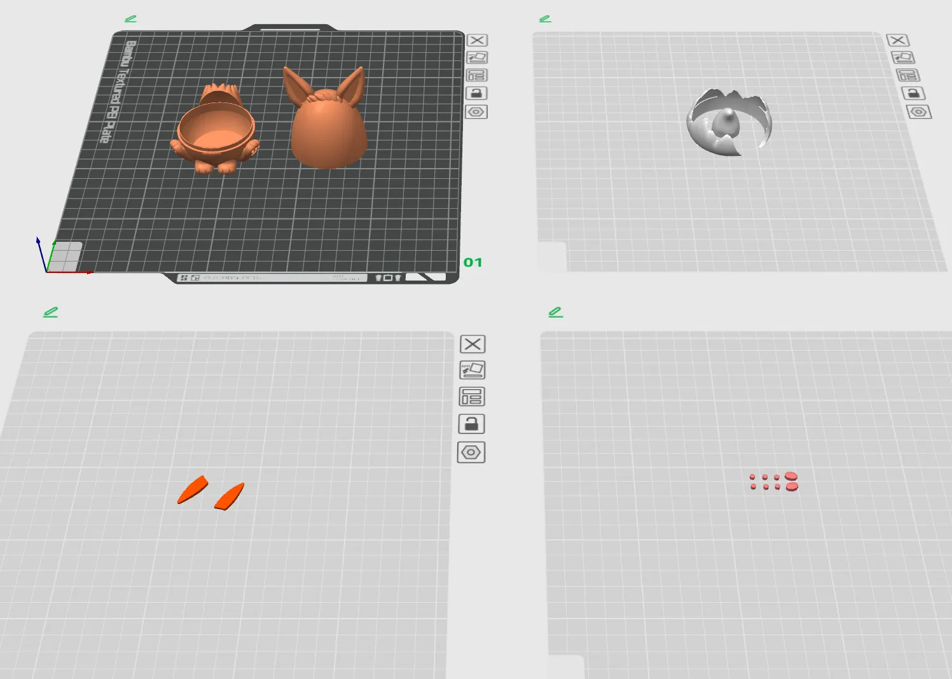Open settings for orange ear inserts plate
Image resolution: width=952 pixels, height=679 pixels.
coord(471,452)
